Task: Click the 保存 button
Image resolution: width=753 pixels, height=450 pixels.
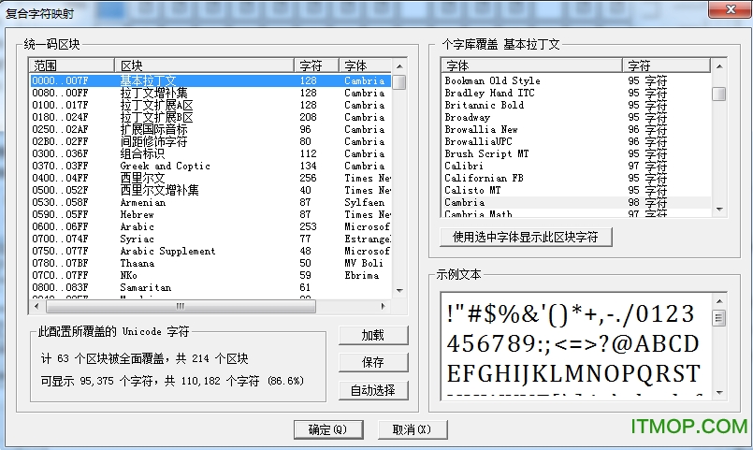Action: (373, 362)
